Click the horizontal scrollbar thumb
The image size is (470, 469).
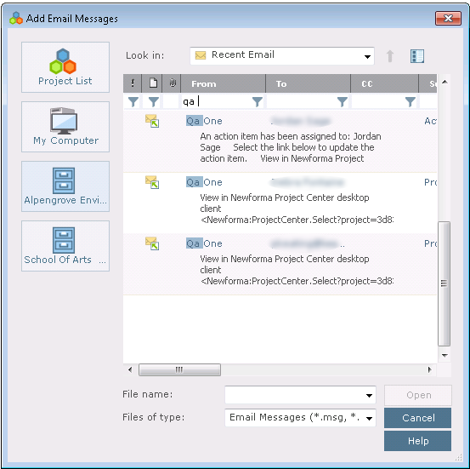179,369
